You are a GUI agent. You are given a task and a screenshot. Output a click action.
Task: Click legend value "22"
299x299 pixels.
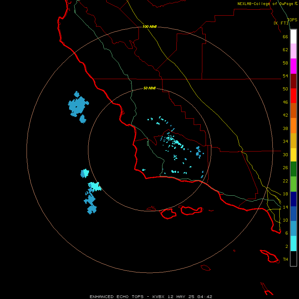click(285, 181)
